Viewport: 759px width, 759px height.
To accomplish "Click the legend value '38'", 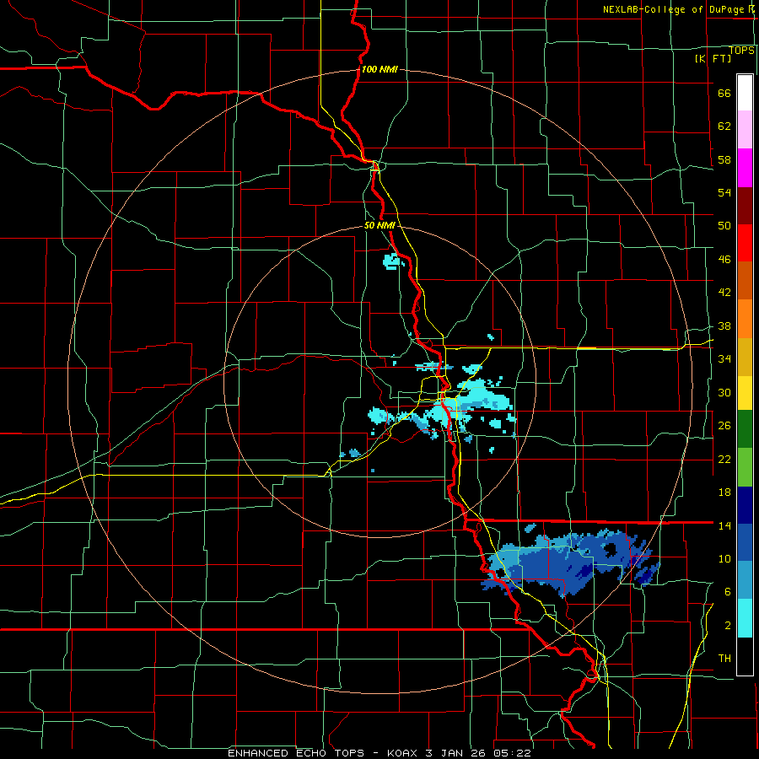I will pos(724,326).
